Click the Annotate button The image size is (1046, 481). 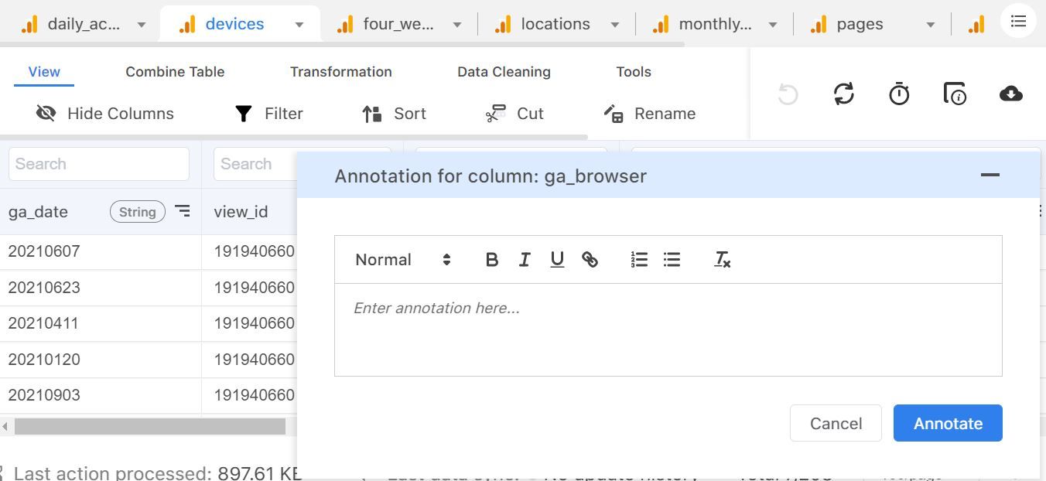tap(947, 423)
